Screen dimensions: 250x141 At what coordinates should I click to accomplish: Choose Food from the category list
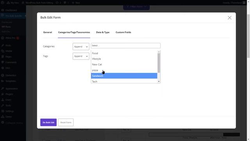124,53
